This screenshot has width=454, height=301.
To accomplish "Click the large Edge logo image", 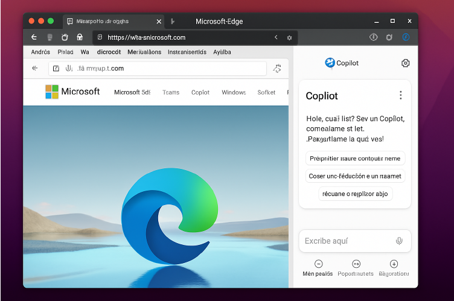I will tap(170, 216).
